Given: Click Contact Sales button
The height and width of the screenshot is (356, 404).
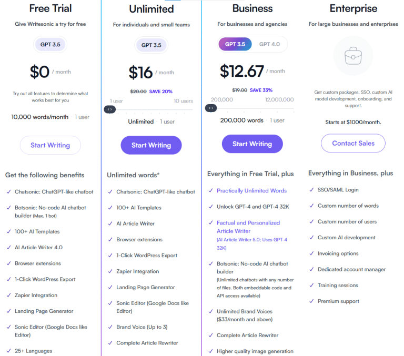Looking at the screenshot, I should [353, 143].
